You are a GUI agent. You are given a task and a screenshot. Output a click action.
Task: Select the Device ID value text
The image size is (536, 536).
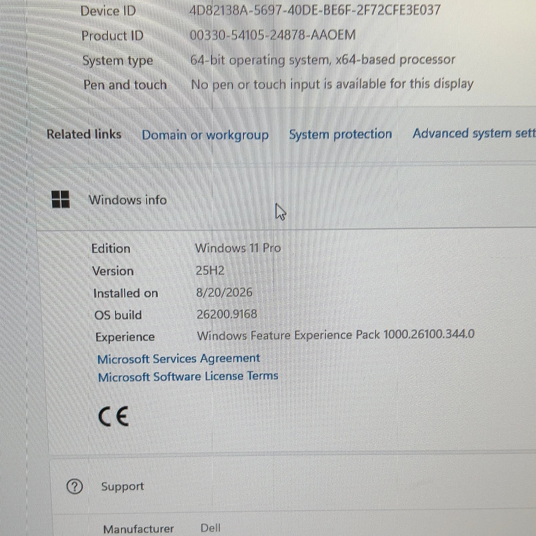click(x=315, y=10)
